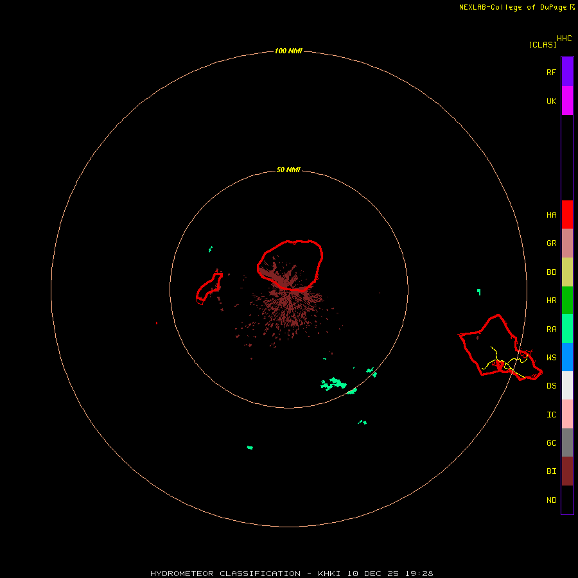Viewport: 578px width, 578px height.
Task: Select the WS blue legend swatch
Action: click(x=567, y=357)
